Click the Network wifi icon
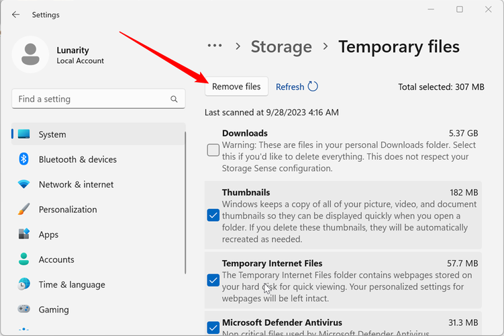The image size is (504, 336). tap(24, 184)
